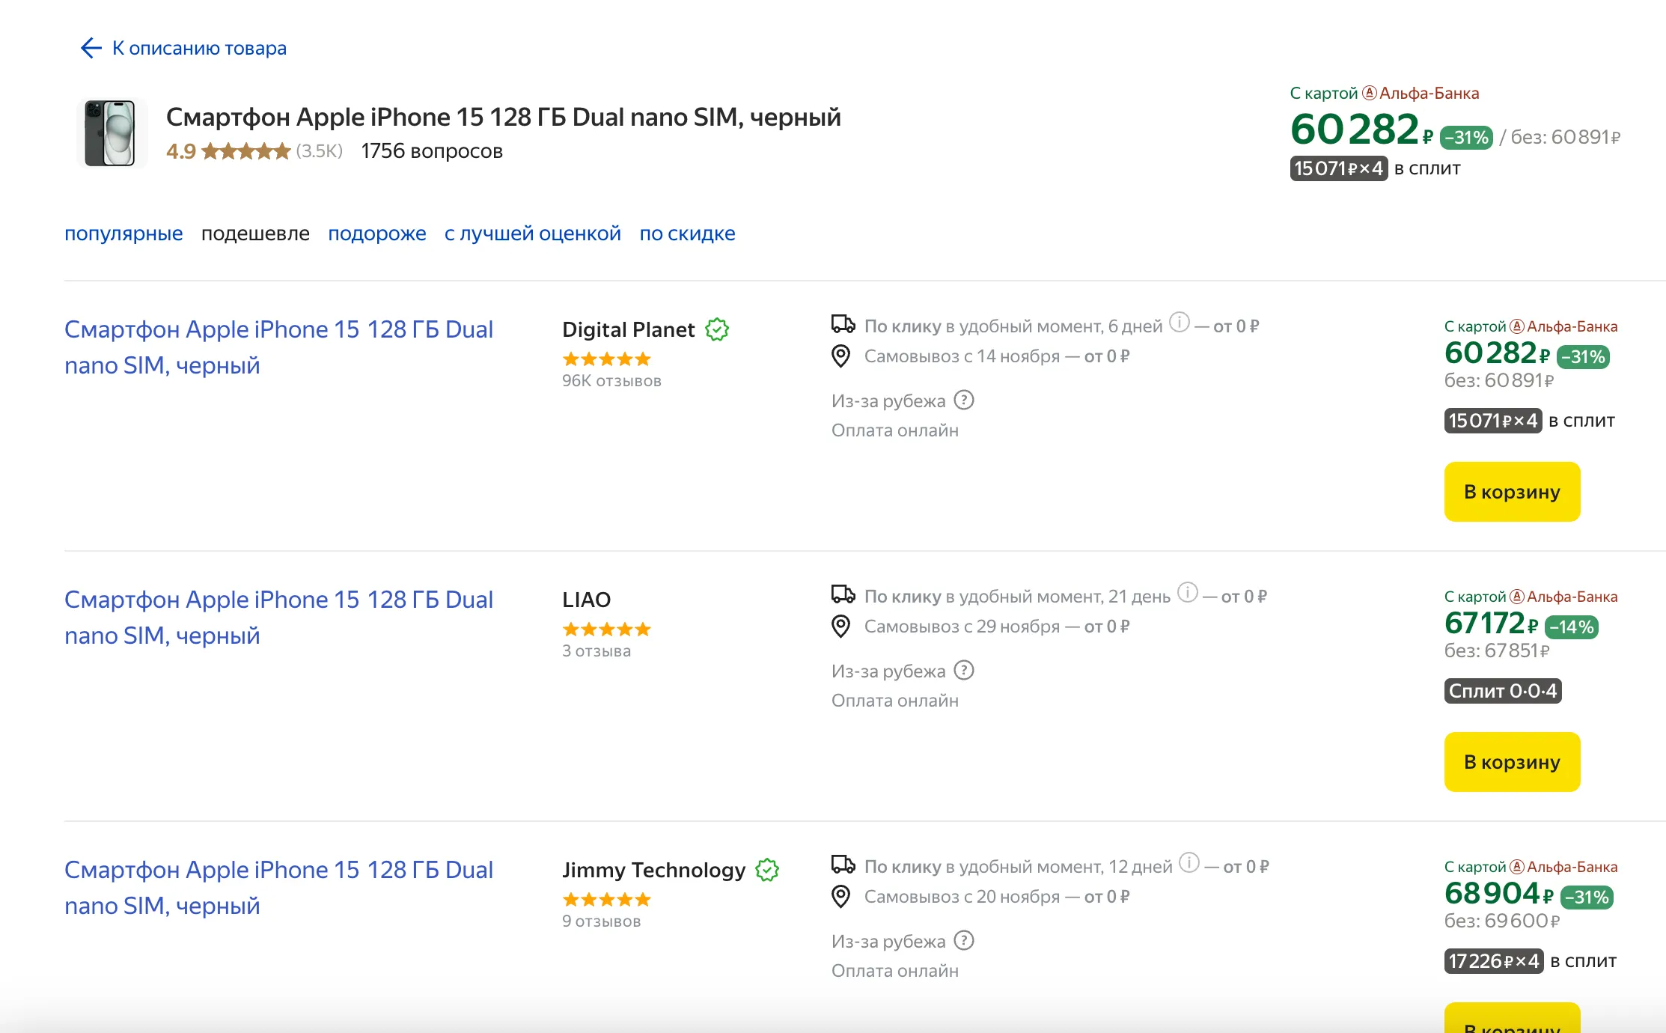Sort offers by 'популярные'
The width and height of the screenshot is (1666, 1033).
123,234
